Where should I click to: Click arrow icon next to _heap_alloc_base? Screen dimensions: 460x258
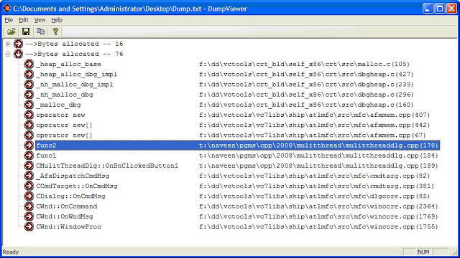tap(29, 64)
